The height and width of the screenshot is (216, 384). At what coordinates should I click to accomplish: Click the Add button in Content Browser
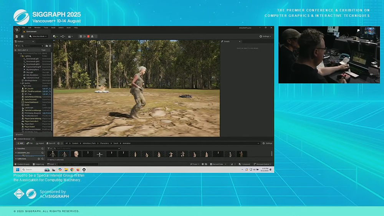click(20, 143)
